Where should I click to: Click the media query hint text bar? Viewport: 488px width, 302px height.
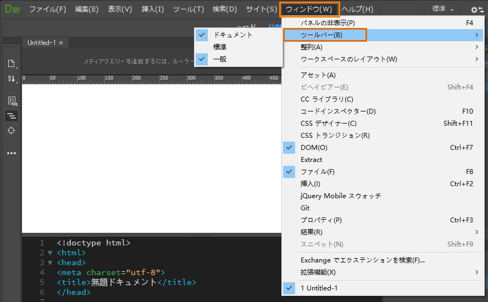coord(138,61)
